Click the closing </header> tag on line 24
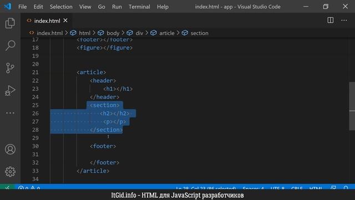355x200 pixels. [x=105, y=97]
